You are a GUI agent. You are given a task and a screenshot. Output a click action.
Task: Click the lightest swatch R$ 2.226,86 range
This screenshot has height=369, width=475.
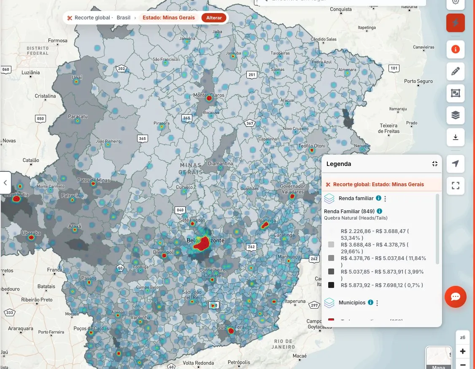[x=331, y=231]
